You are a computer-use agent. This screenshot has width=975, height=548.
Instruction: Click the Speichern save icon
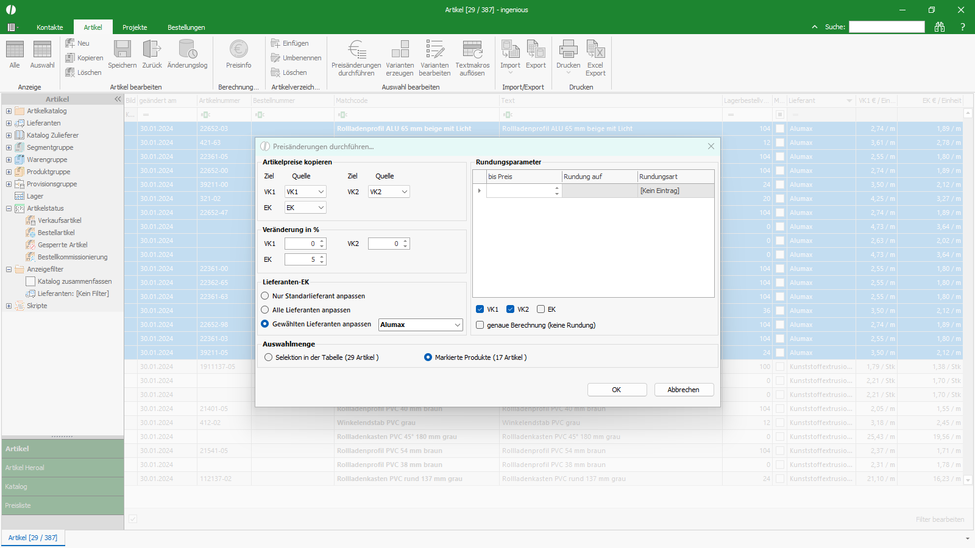point(122,50)
